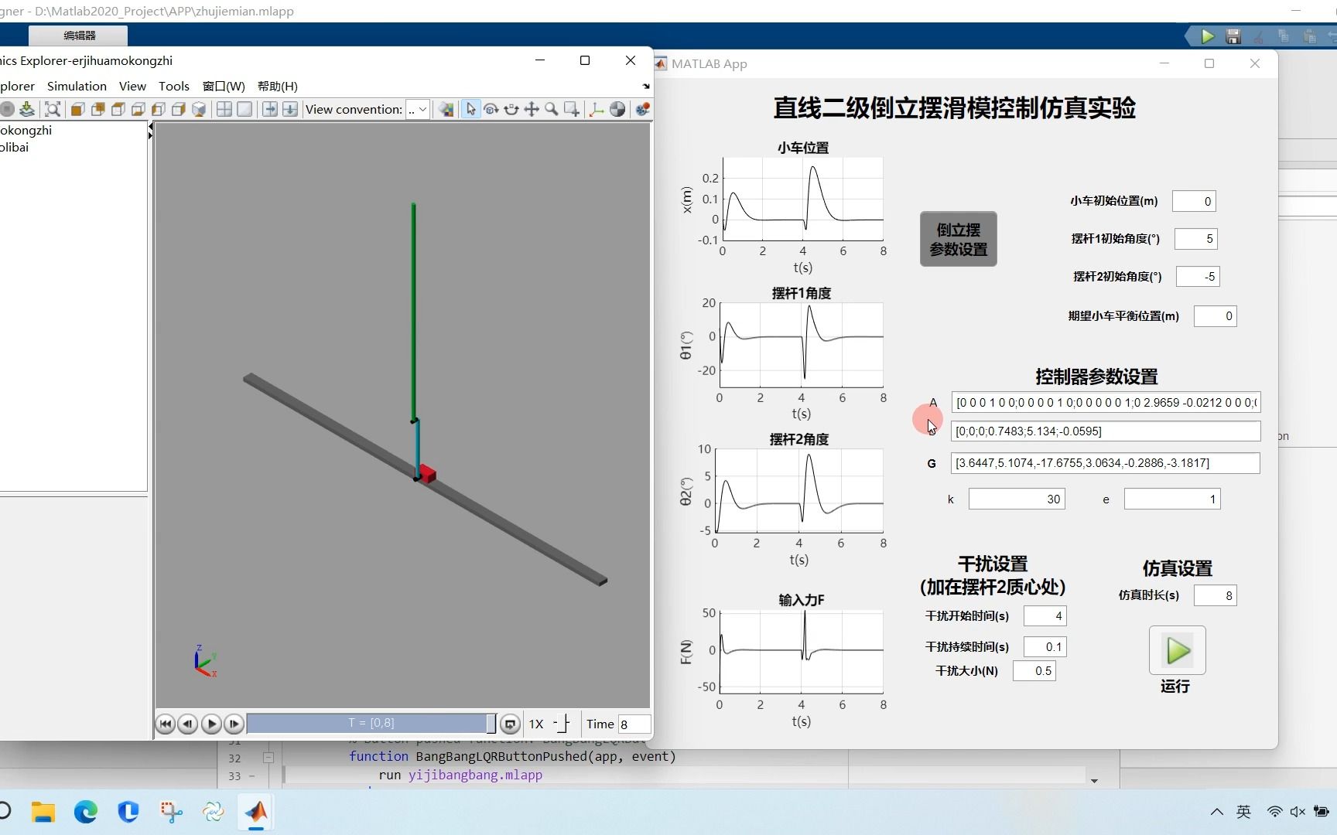This screenshot has width=1337, height=835.
Task: Click the Update Diagram download icon in Mechanics Explorer
Action: point(27,109)
